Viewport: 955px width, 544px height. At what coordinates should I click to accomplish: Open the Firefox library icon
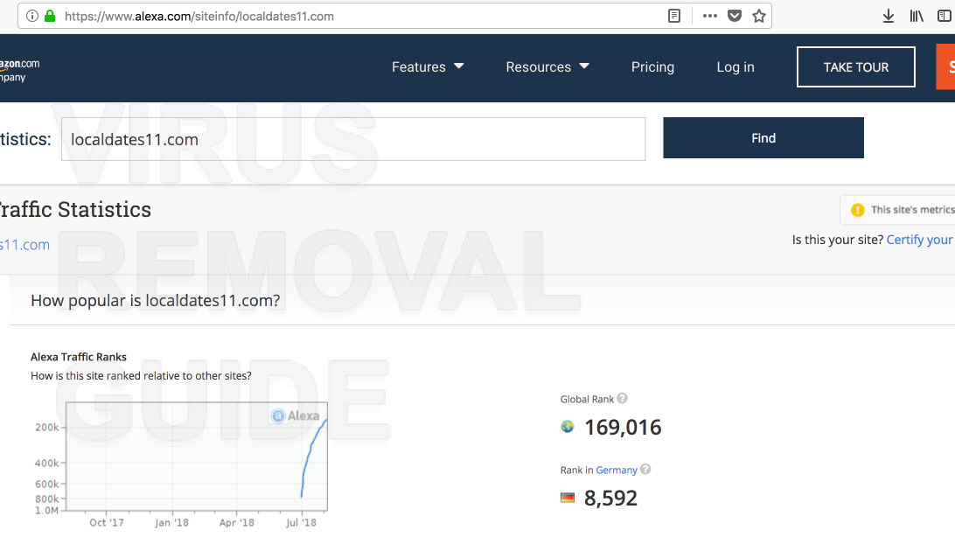[917, 17]
